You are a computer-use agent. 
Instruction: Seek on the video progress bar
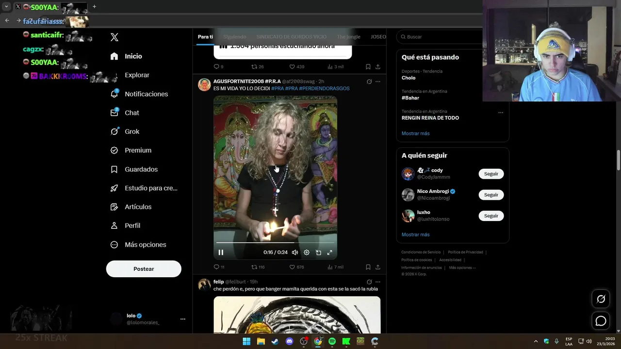point(275,242)
